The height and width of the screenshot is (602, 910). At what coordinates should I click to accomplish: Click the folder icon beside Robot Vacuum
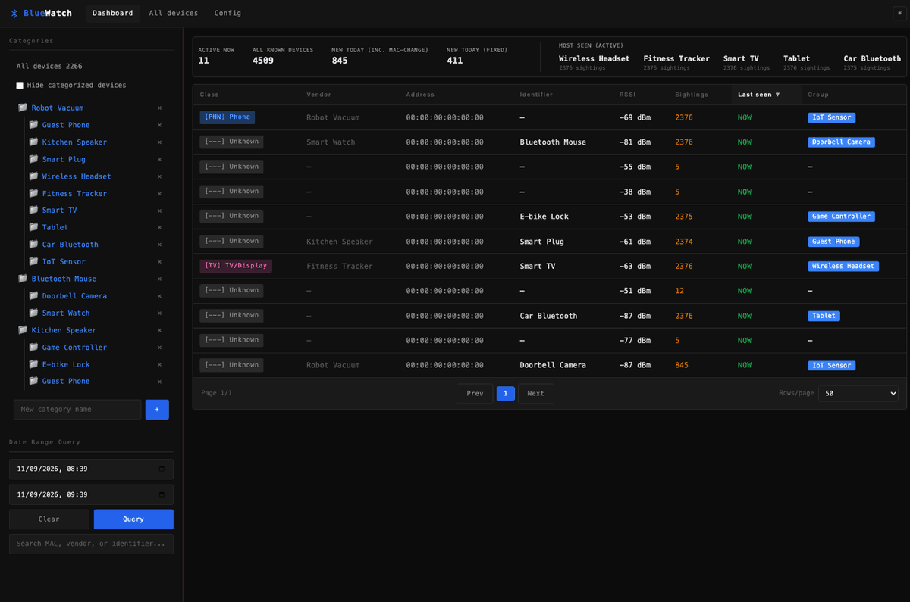click(x=23, y=108)
